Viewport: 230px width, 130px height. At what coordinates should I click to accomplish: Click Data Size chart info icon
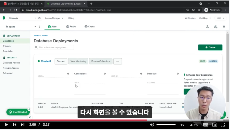[178, 73]
